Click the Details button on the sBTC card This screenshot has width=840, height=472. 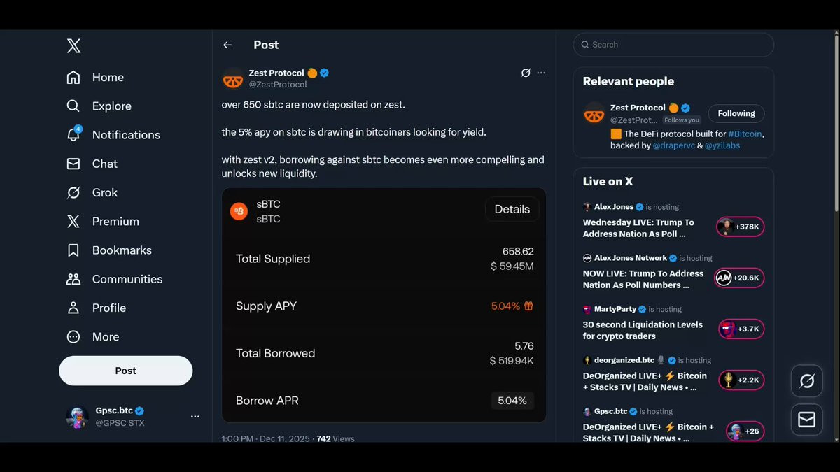point(512,209)
